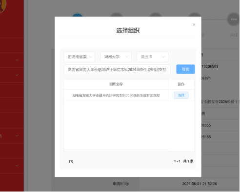Image resolution: width=240 pixels, height=192 pixels.
Task: Click the 申请时间 label
Action: click(121, 184)
